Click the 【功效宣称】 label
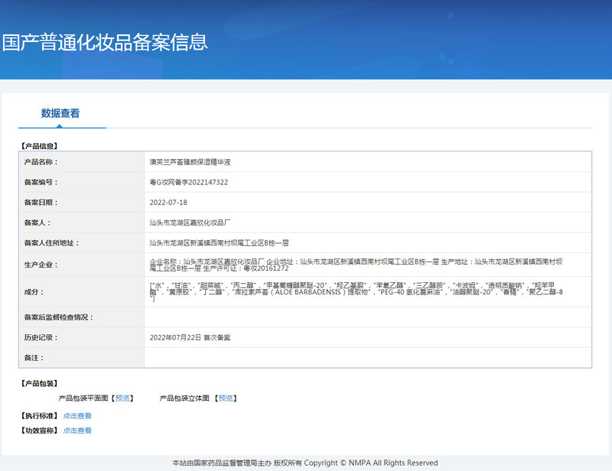612x471 pixels. [40, 430]
